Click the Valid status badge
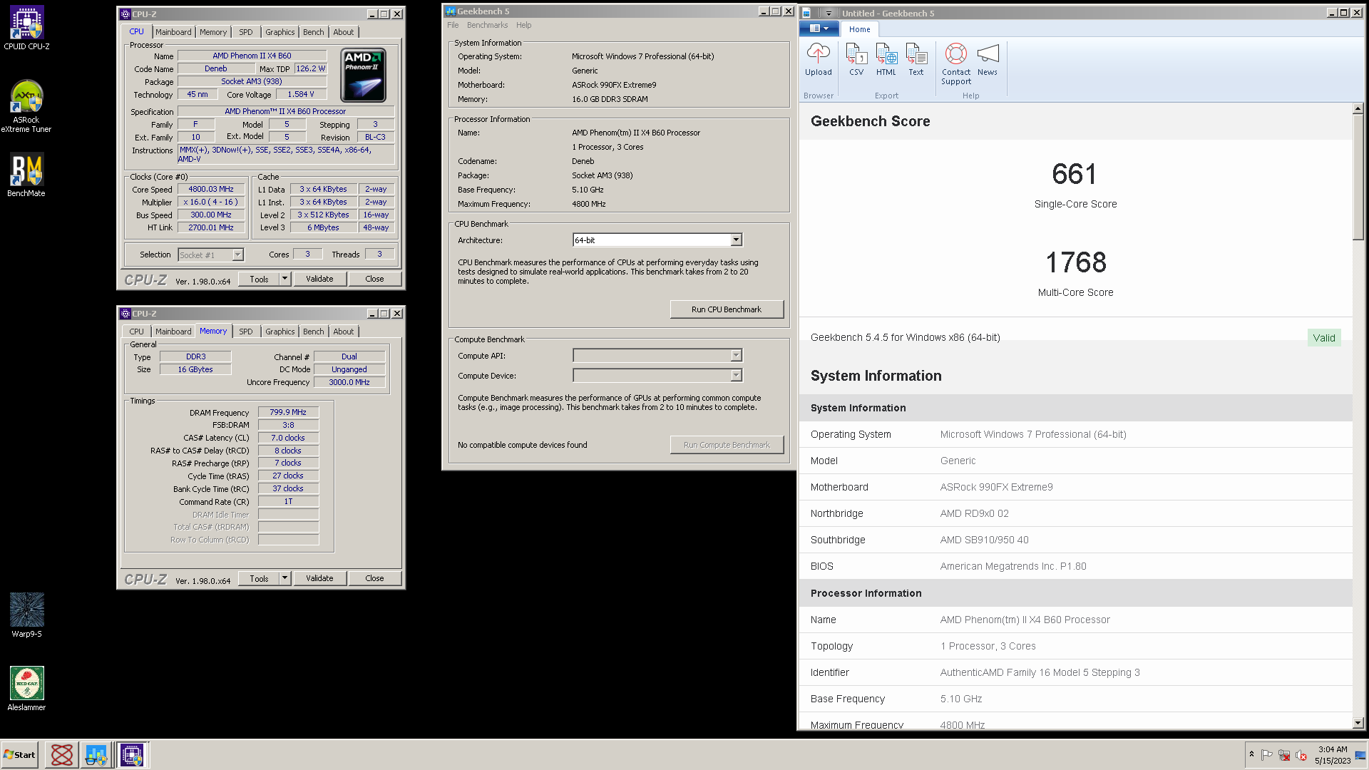This screenshot has width=1369, height=770. (1324, 338)
